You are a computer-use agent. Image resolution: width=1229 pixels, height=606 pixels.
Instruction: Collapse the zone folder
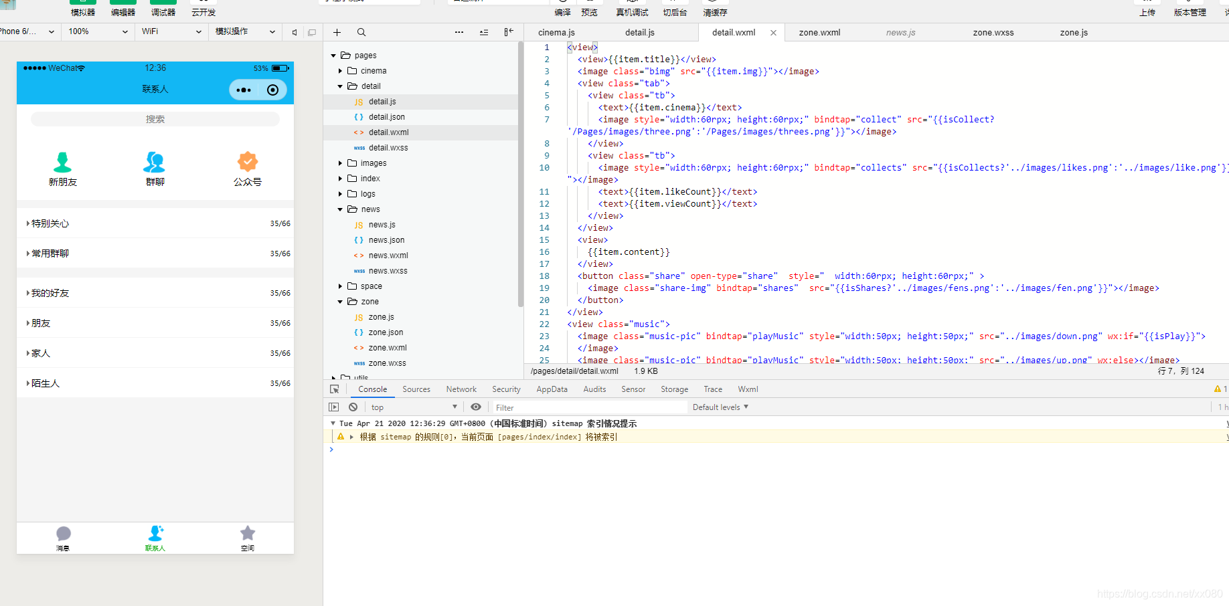(340, 302)
